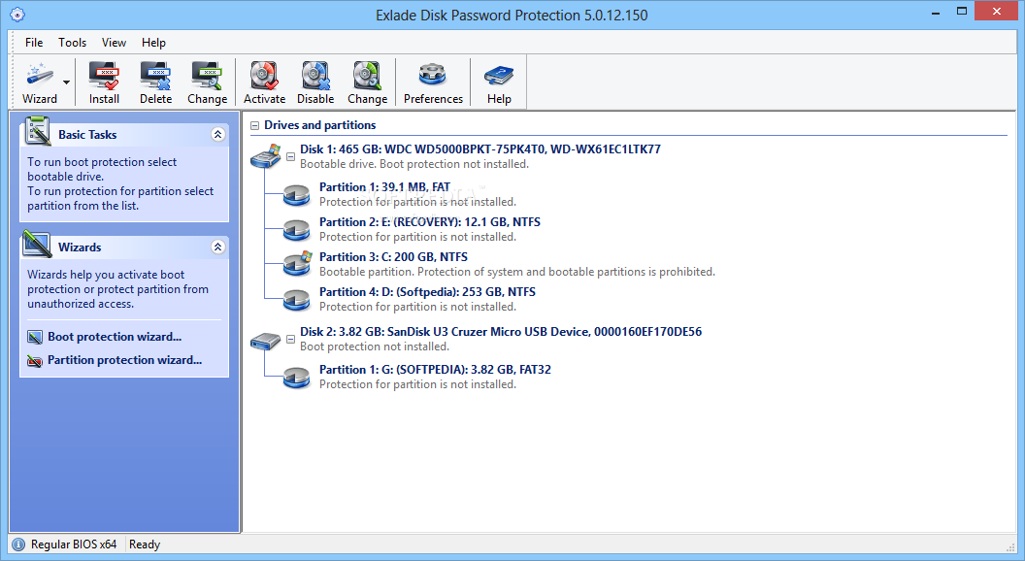Select the Disk 2 USB drive icon

[x=265, y=341]
